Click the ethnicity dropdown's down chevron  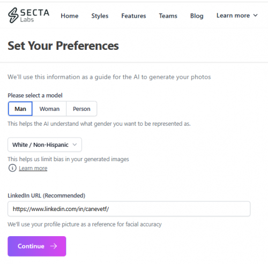[75, 145]
